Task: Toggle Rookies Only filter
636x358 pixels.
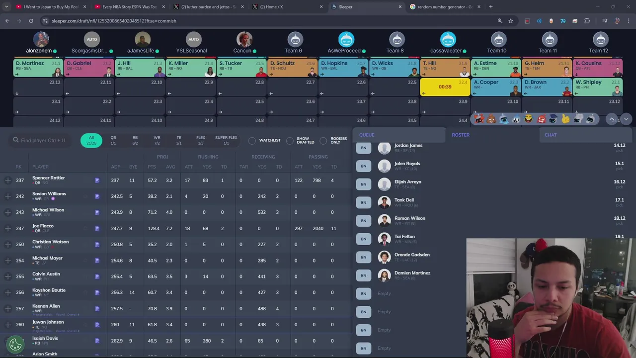Action: click(x=323, y=141)
